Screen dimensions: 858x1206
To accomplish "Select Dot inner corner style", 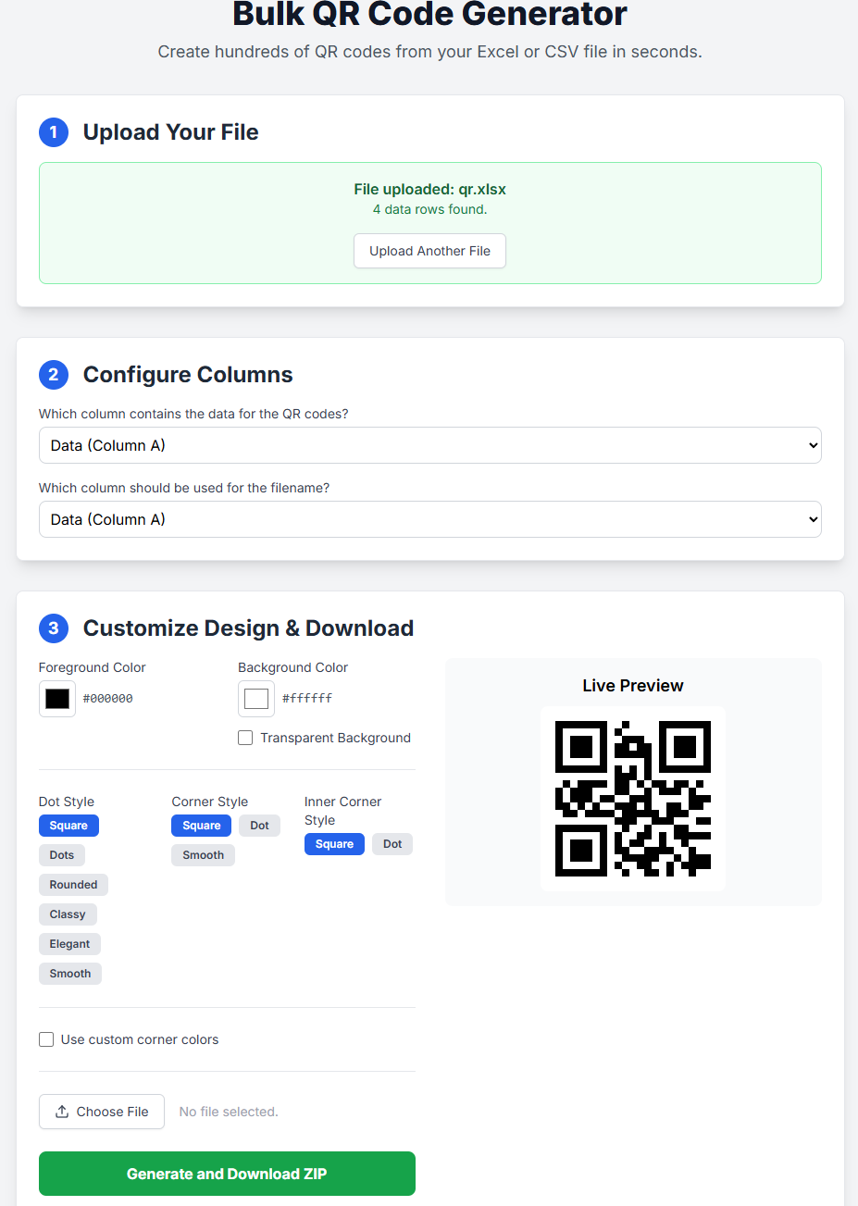I will (x=392, y=844).
